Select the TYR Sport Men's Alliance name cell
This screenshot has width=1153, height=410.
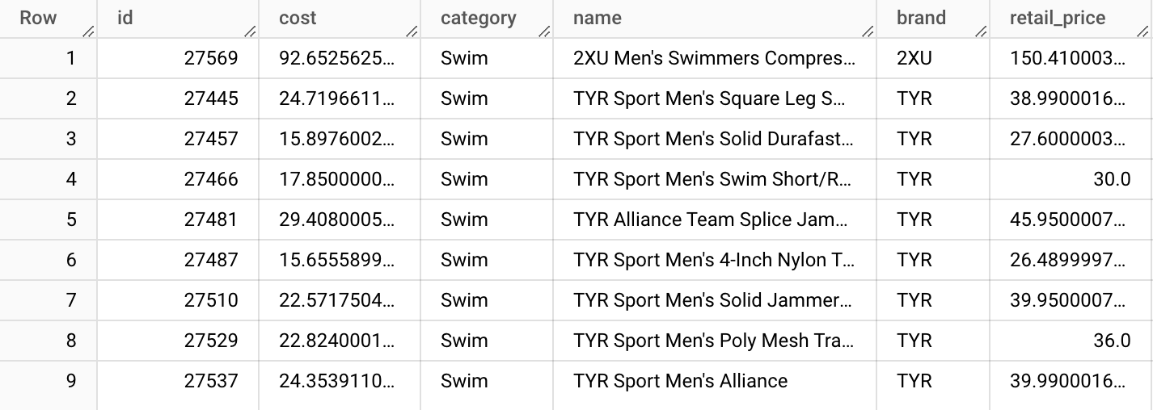tap(680, 381)
